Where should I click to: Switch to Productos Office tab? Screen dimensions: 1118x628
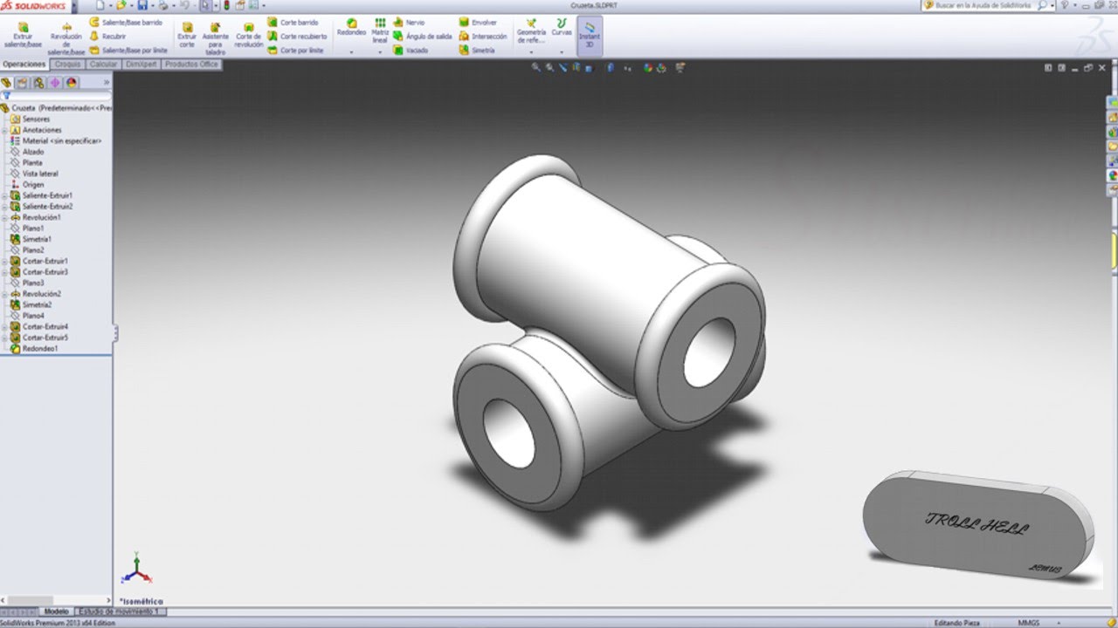pyautogui.click(x=192, y=65)
